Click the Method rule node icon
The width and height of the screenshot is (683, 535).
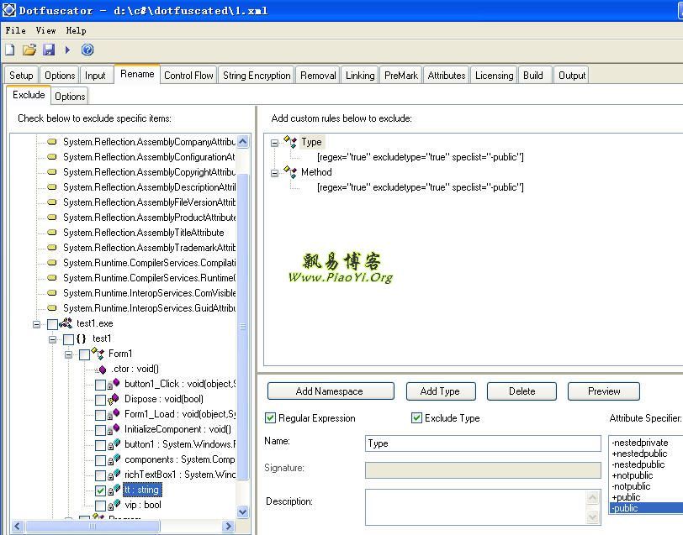[x=290, y=172]
